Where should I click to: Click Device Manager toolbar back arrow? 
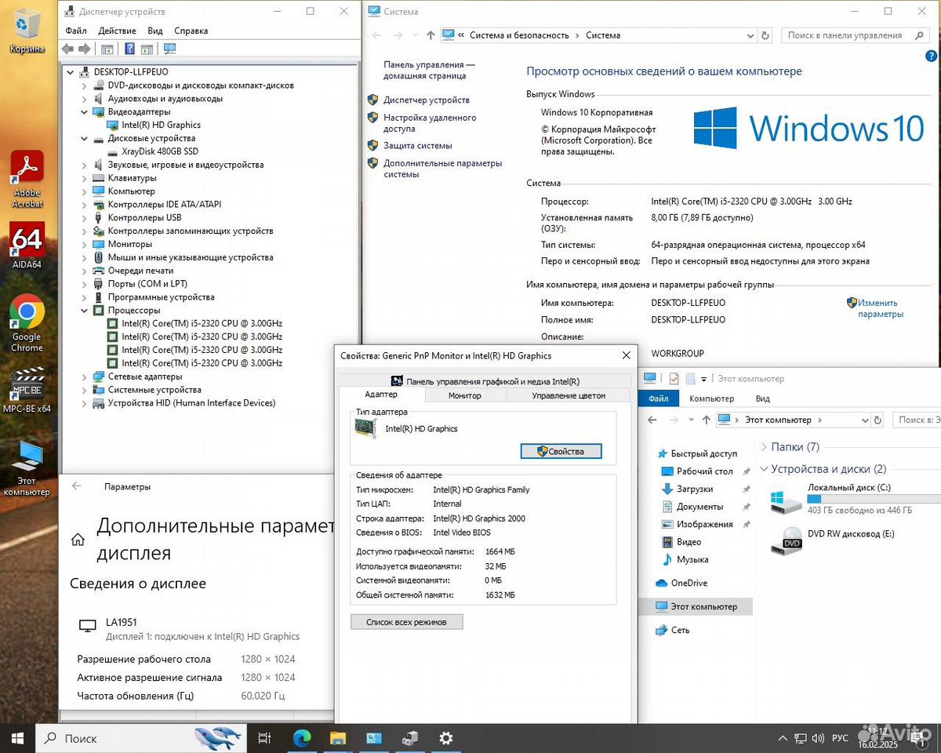pos(68,49)
